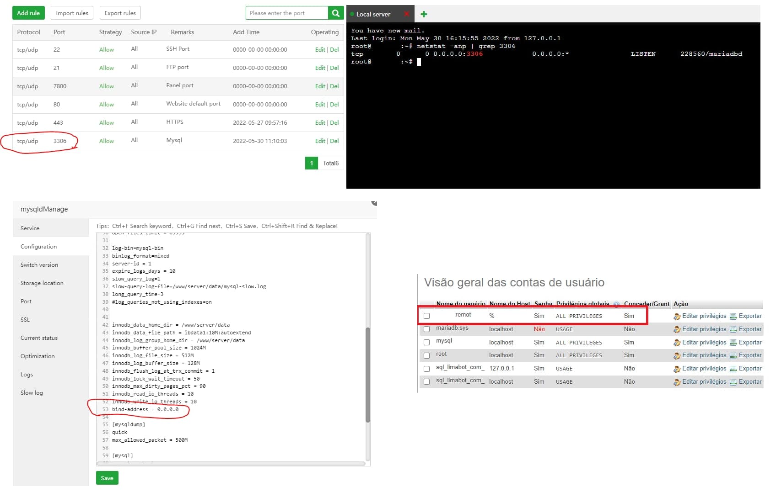Check the checkbox for root user
Screen dimensions: 776x497
[x=426, y=355]
